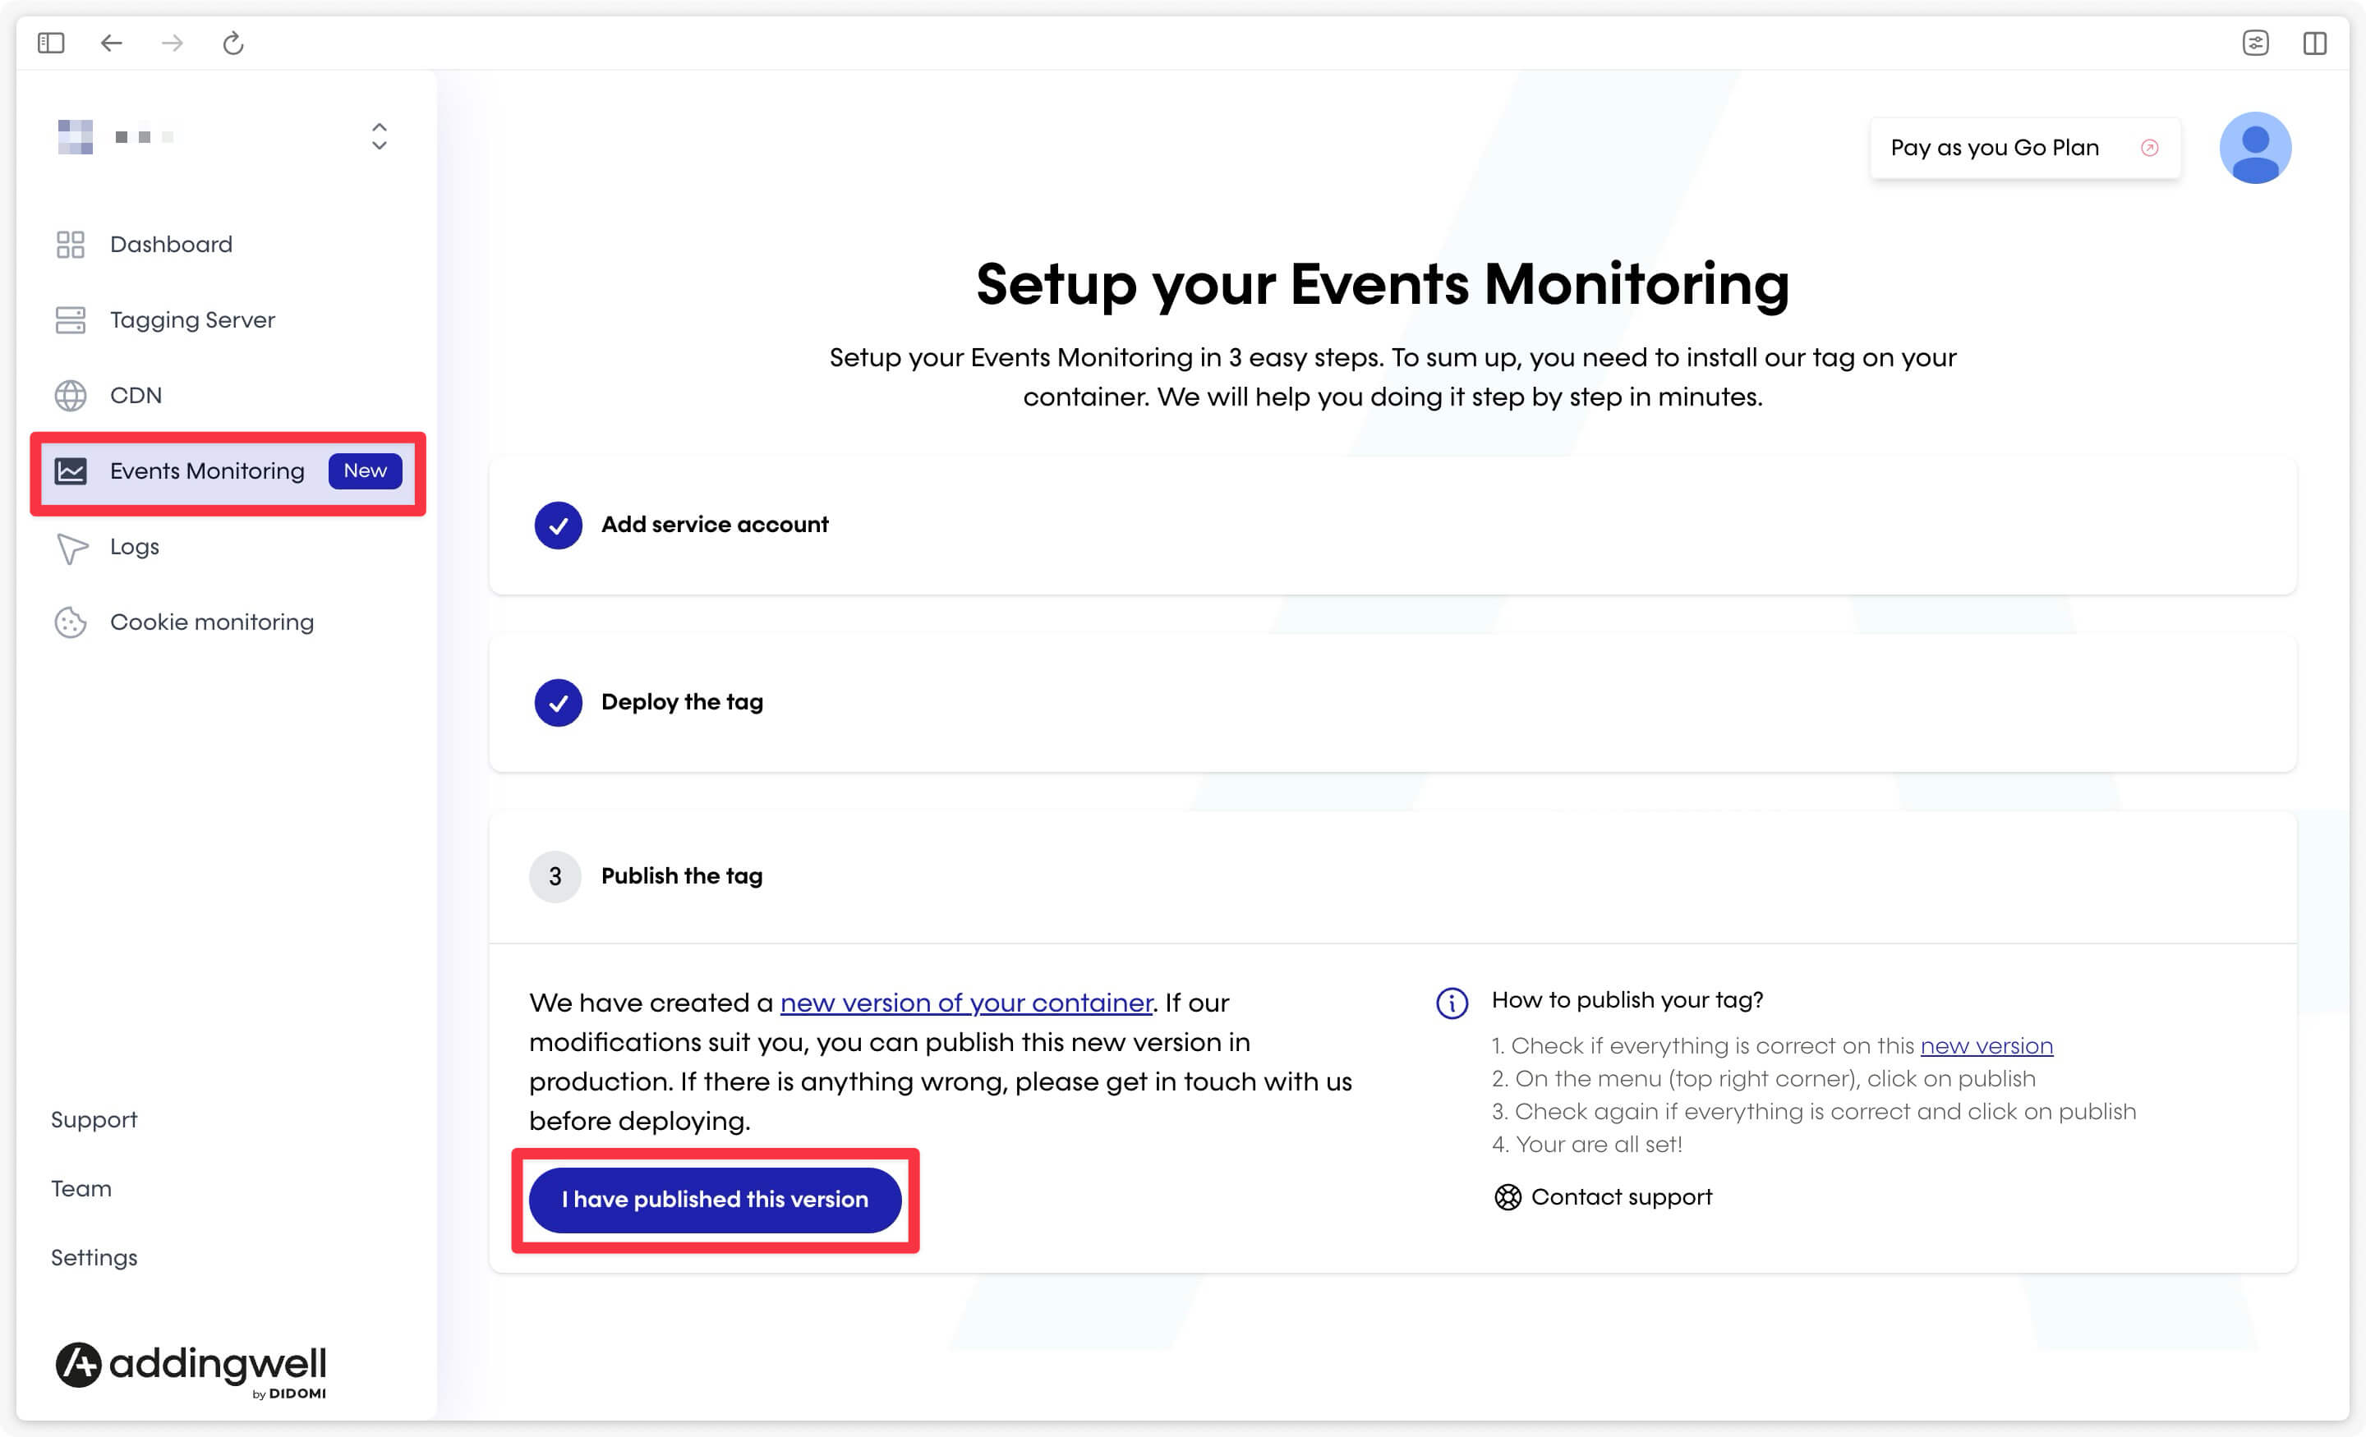Click How to publish your tag? text
This screenshot has height=1437, width=2366.
[x=1627, y=1000]
